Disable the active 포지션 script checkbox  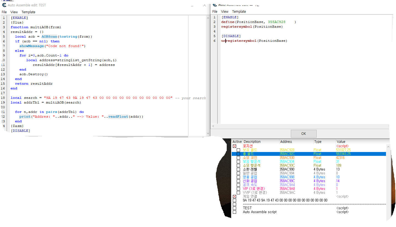pyautogui.click(x=234, y=146)
